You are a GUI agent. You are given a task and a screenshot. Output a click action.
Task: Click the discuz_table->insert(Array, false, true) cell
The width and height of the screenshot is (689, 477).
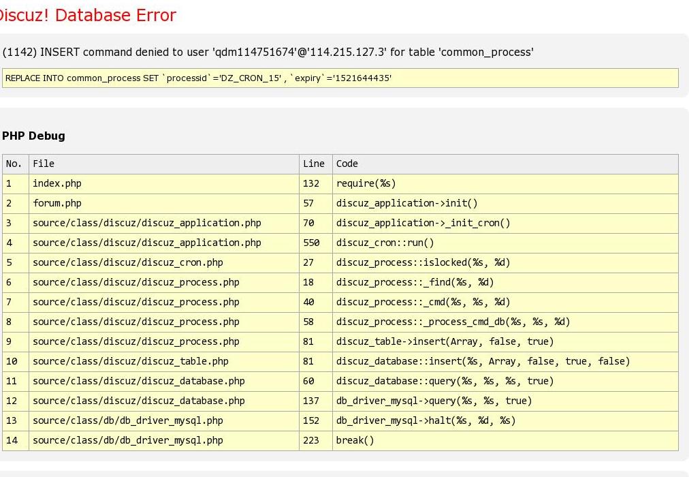point(505,342)
